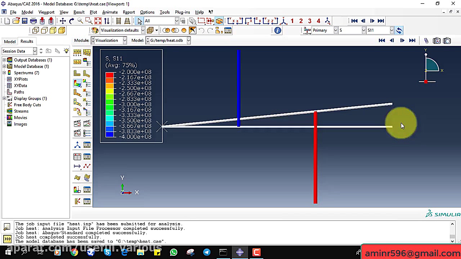The width and height of the screenshot is (461, 259).
Task: Open the Color Code palette icon
Action: pos(95,31)
